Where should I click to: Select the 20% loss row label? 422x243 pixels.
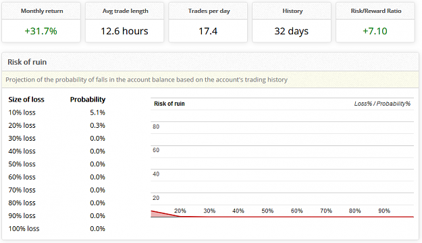22,125
